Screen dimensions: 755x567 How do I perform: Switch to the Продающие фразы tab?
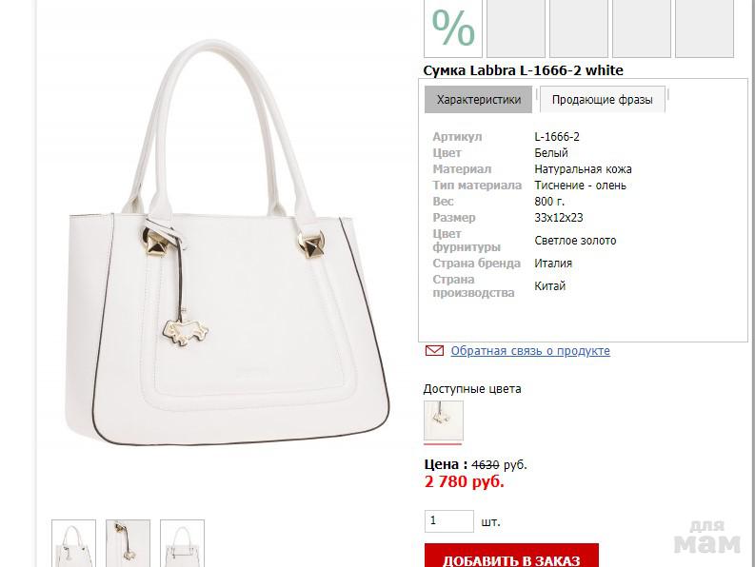click(603, 100)
